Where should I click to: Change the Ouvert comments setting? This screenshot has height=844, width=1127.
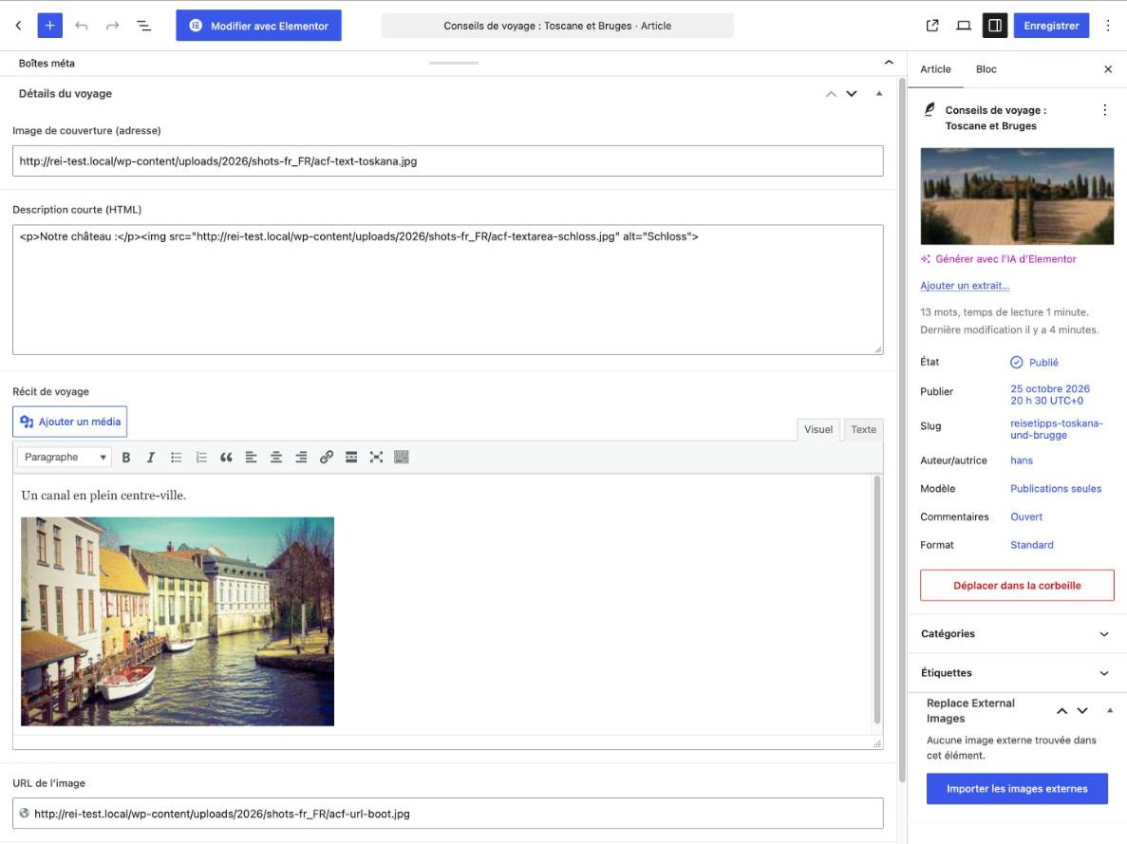click(x=1026, y=516)
